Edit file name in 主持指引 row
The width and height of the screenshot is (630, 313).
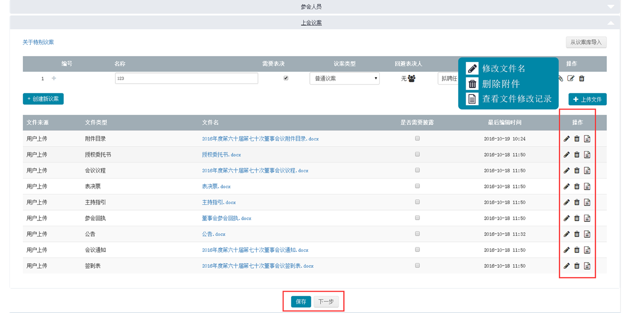click(x=566, y=202)
